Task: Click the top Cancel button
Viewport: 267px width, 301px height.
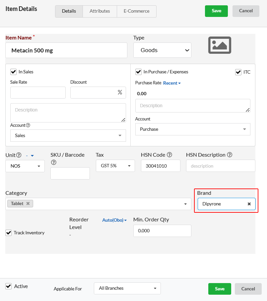Action: coord(246,11)
